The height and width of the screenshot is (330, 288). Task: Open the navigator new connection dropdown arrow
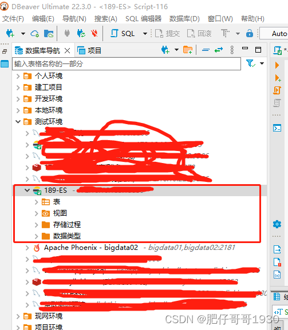176,50
